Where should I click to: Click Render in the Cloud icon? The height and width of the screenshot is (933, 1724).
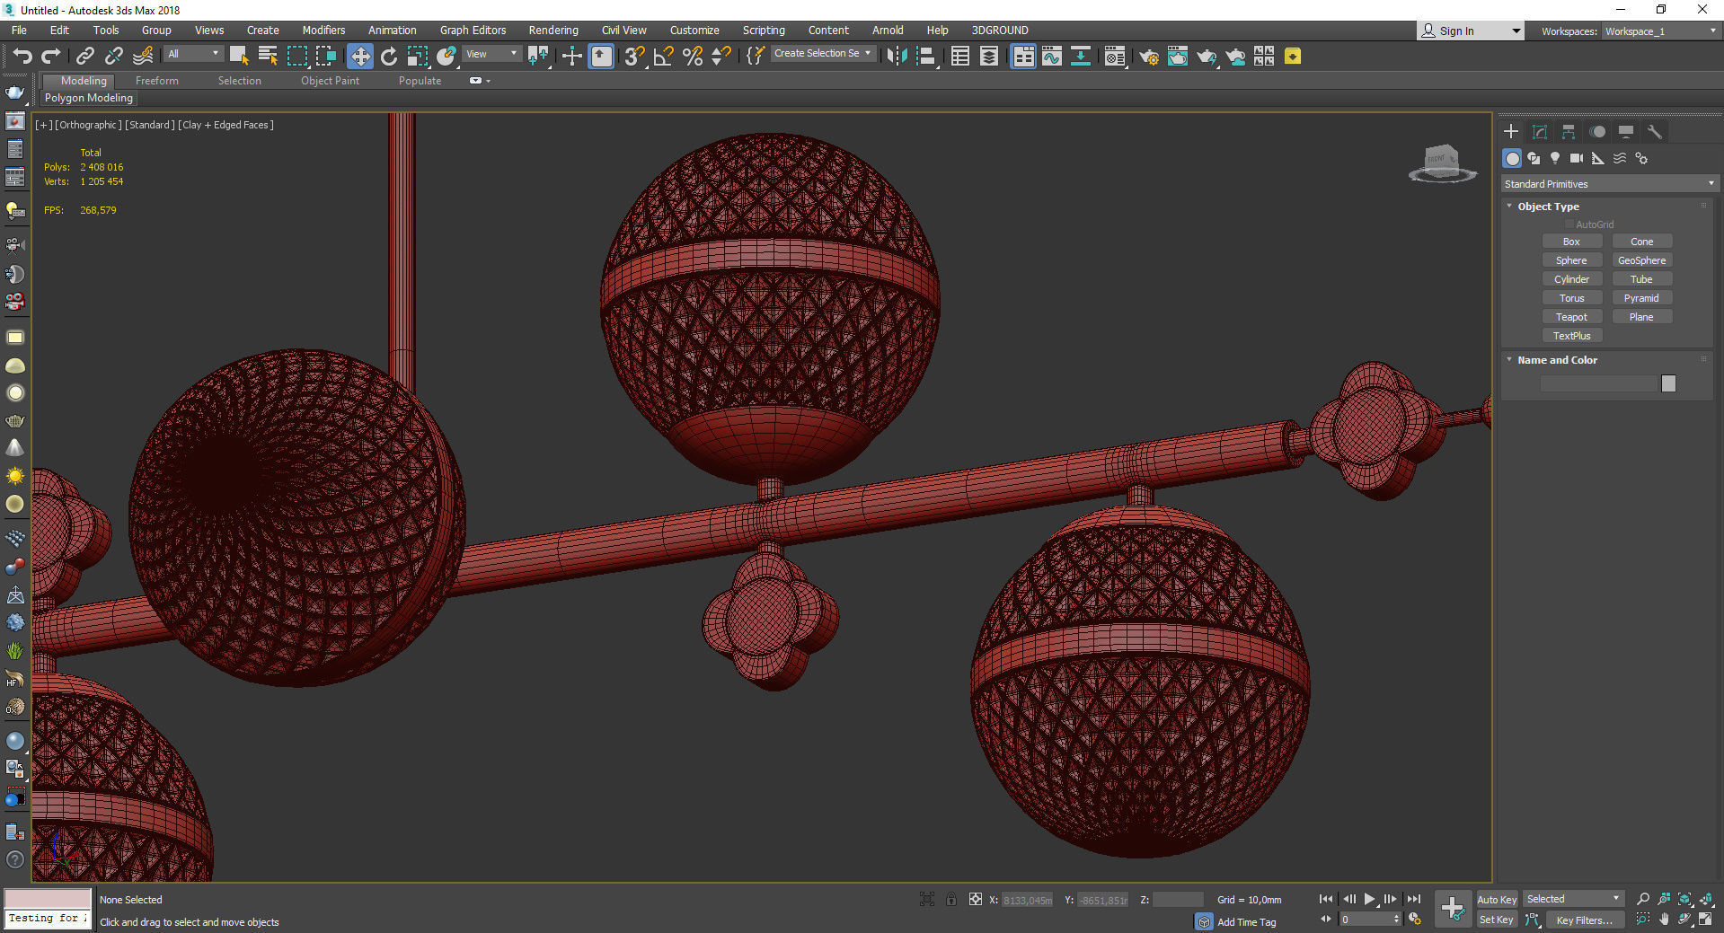point(1236,57)
